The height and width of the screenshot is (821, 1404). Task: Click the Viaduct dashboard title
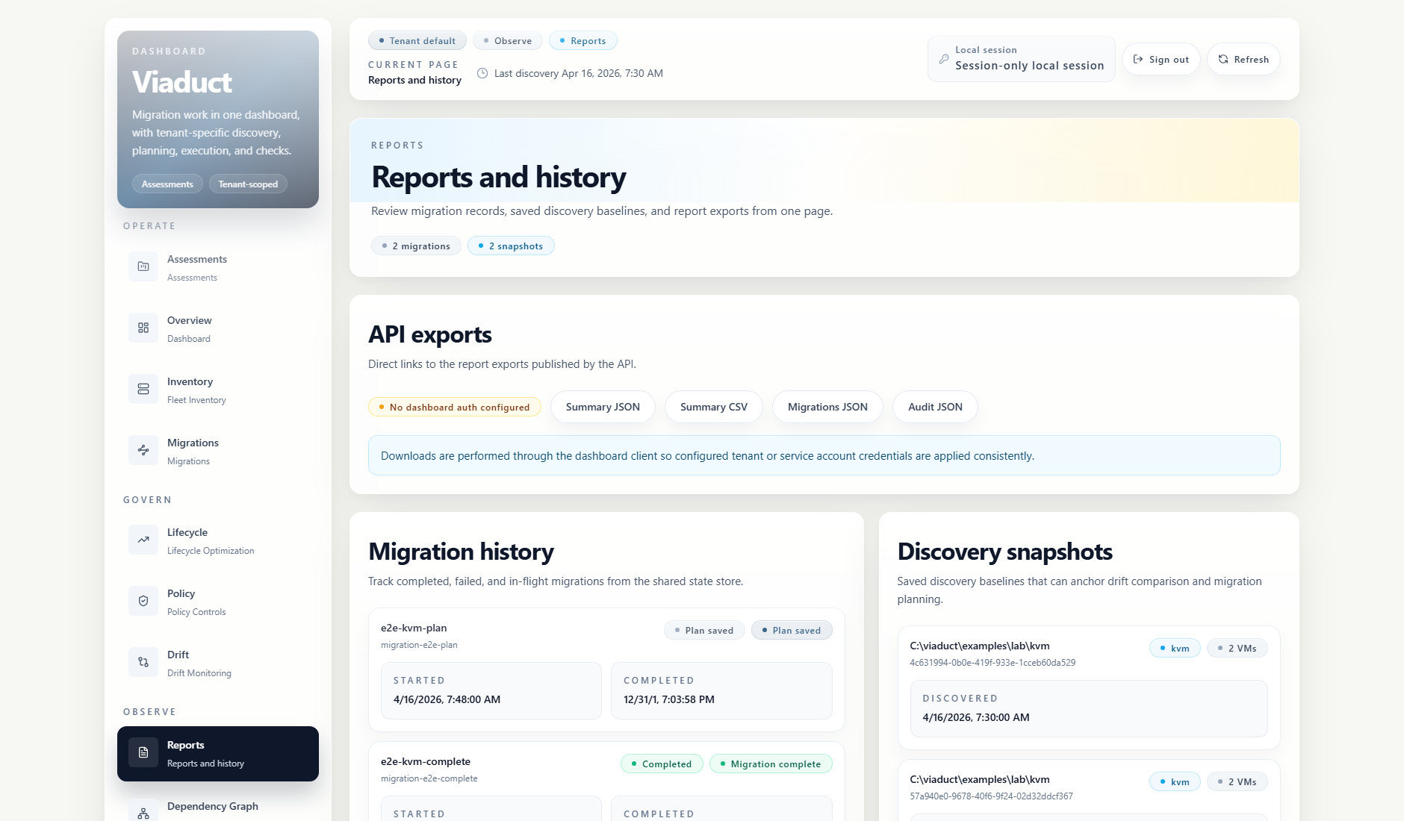182,82
